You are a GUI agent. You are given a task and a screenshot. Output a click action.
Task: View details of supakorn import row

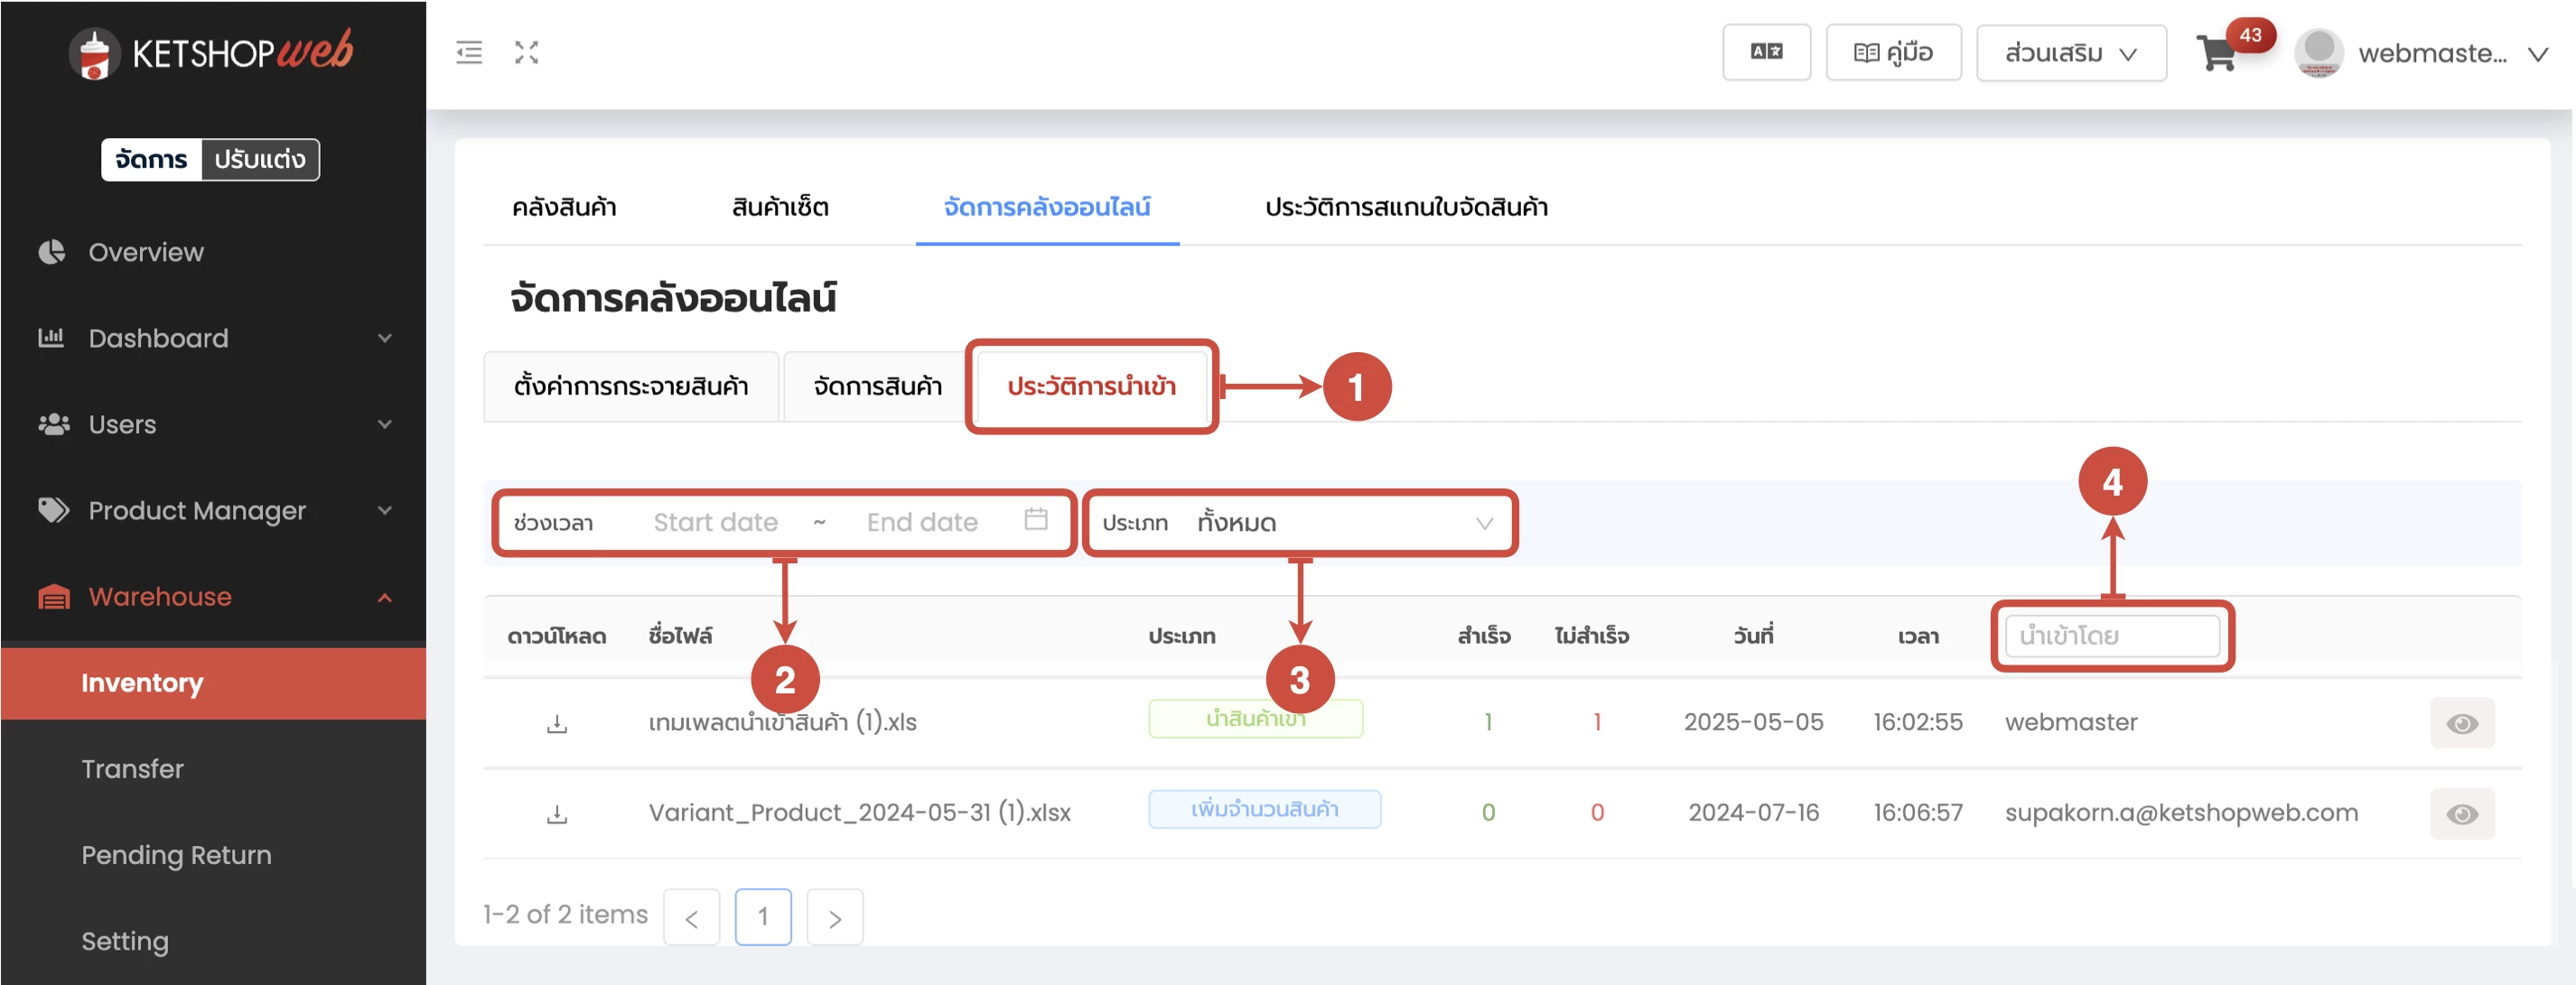coord(2461,814)
